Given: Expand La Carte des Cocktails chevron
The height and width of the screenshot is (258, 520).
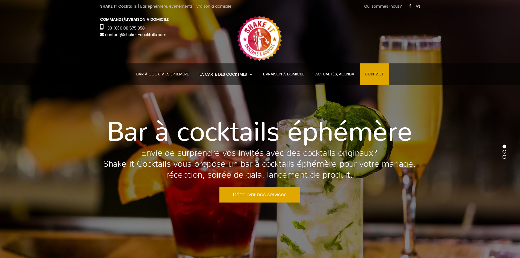Looking at the screenshot, I should click(251, 74).
